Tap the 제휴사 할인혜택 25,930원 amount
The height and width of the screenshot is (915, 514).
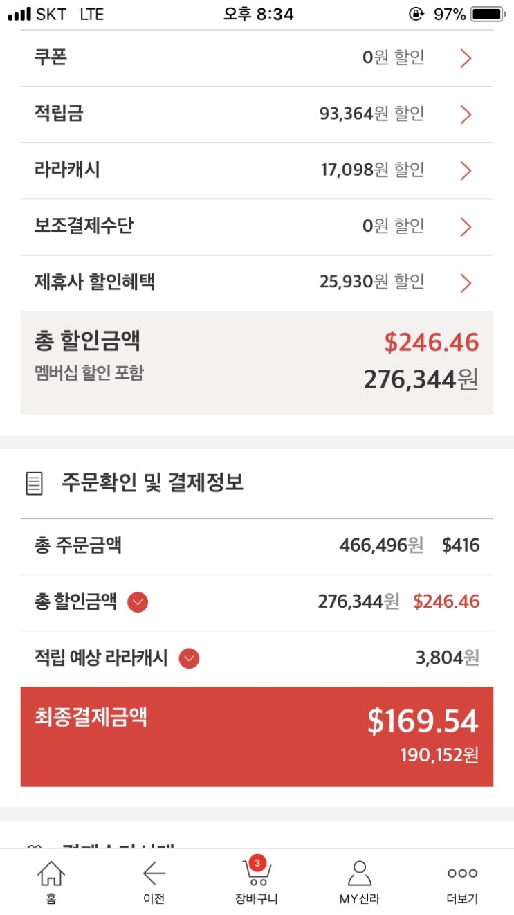[371, 282]
